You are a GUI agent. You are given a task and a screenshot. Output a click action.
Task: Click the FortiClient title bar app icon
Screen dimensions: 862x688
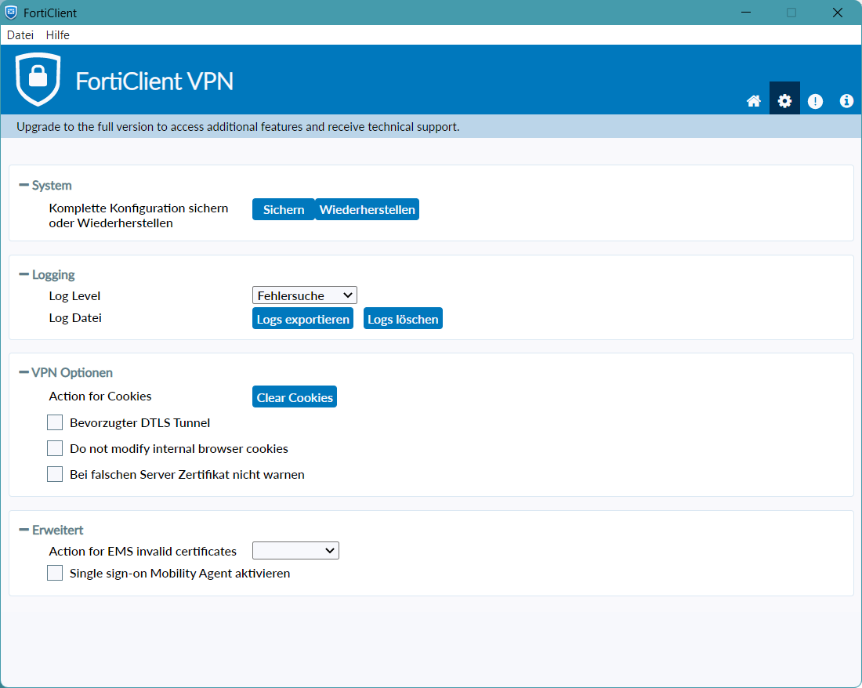click(x=11, y=13)
